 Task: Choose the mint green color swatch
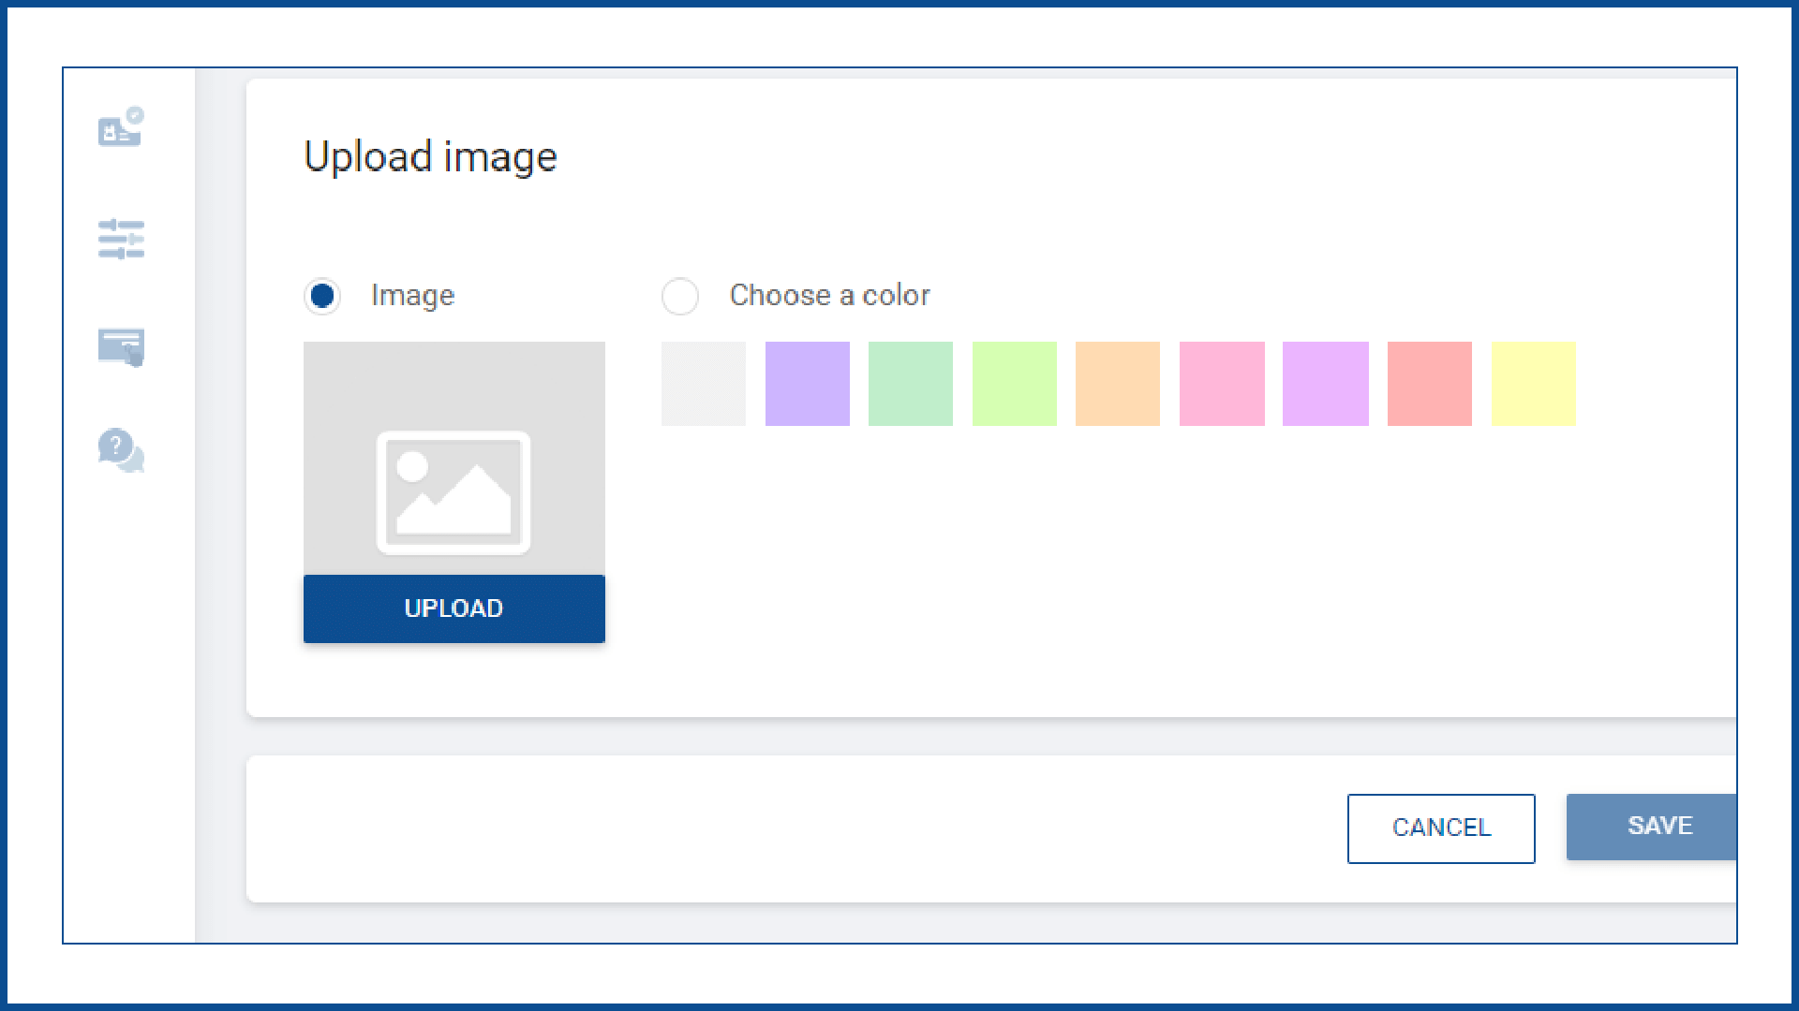pos(911,384)
